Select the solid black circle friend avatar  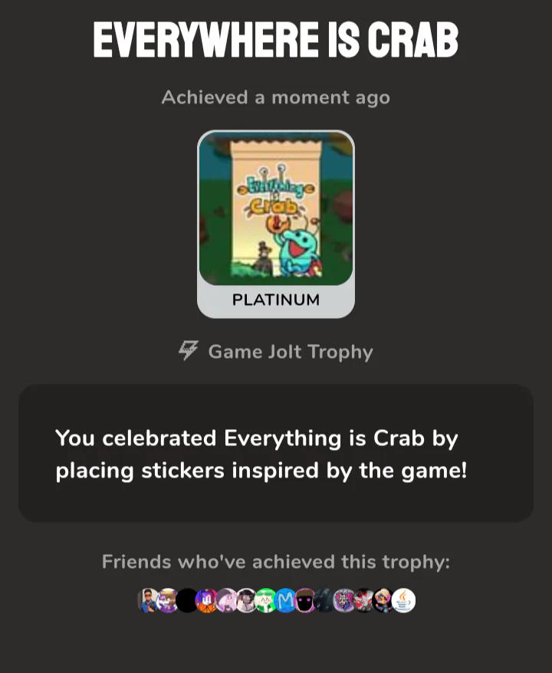[187, 600]
